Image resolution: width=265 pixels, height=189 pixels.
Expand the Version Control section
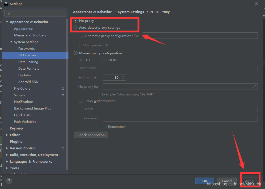pos(7,148)
